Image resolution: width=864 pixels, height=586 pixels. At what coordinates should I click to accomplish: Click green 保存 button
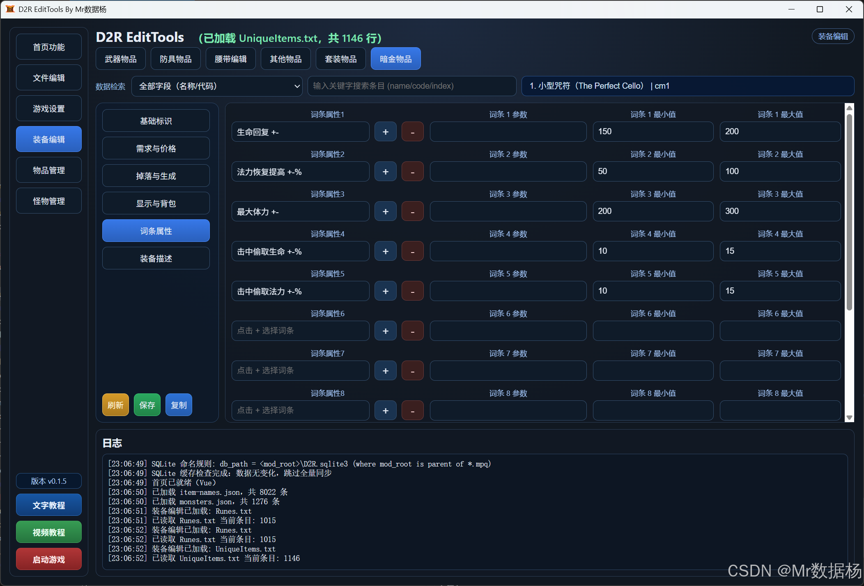(147, 405)
